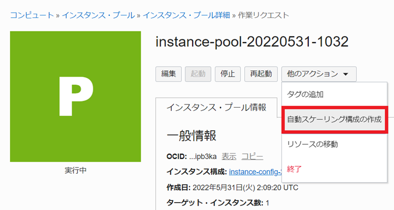
Task: Click the greyed-out 起動 button
Action: [x=199, y=74]
